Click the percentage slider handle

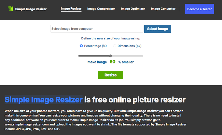[x=110, y=56]
